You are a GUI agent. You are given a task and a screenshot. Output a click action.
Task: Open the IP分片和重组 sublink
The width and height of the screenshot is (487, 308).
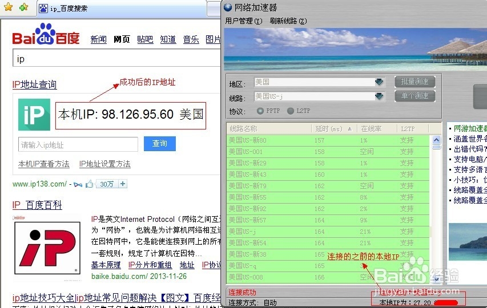(150, 265)
